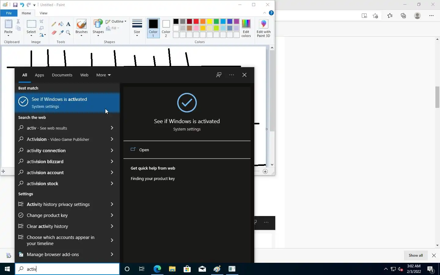This screenshot has width=440, height=275.
Task: Select Color 1 foreground box
Action: 153,28
